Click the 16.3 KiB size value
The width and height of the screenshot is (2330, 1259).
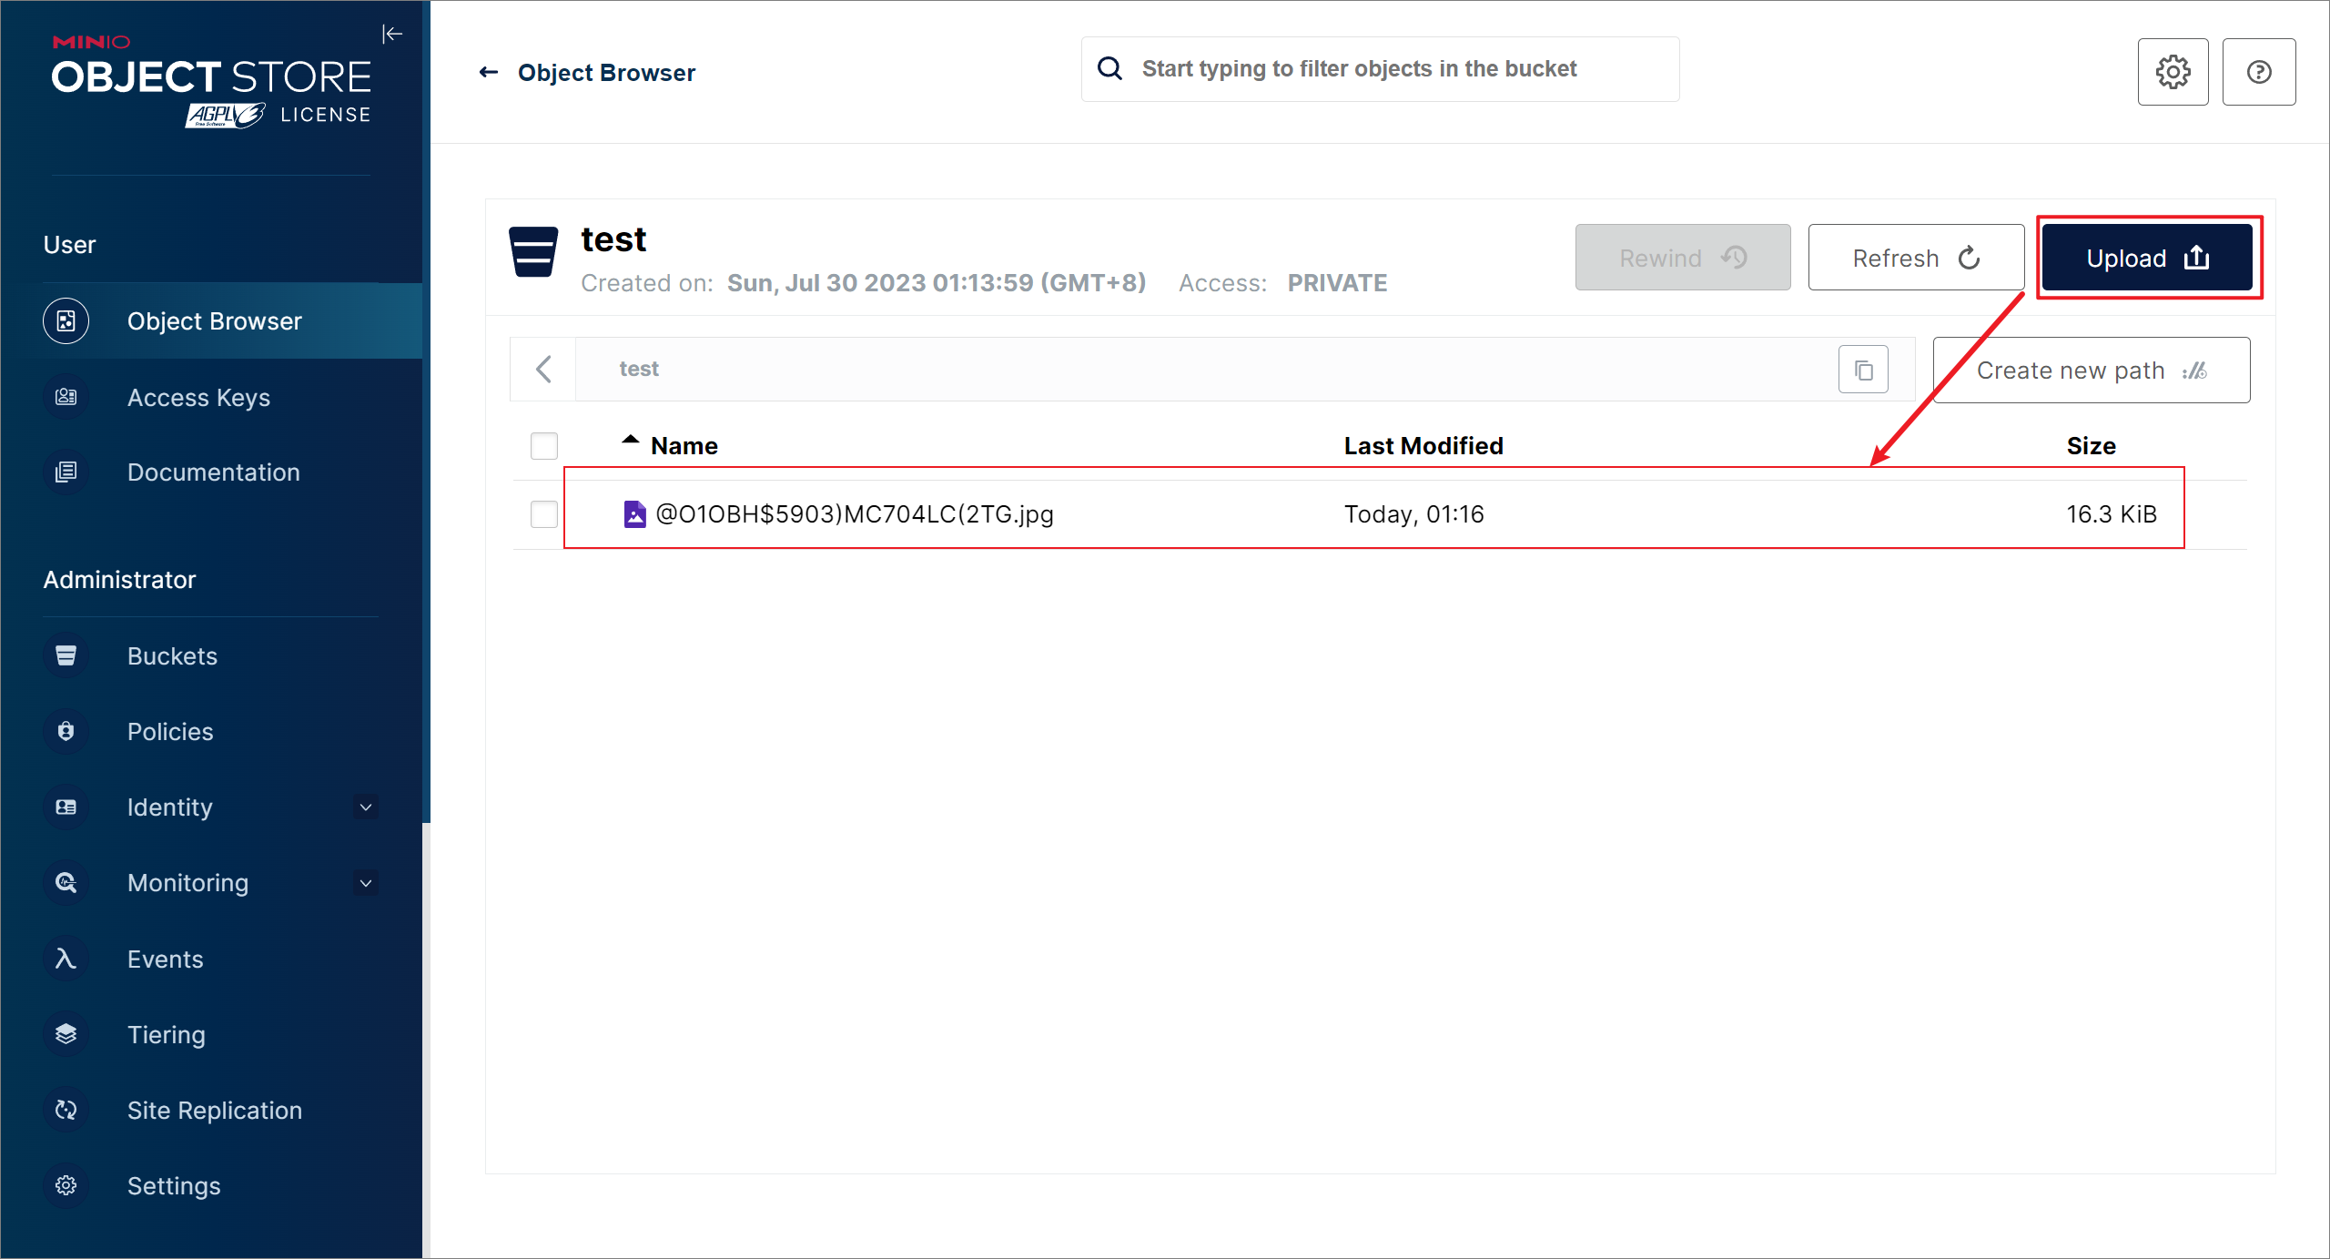click(x=2112, y=514)
